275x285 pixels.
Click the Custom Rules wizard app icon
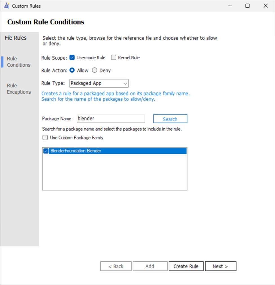tap(6, 6)
